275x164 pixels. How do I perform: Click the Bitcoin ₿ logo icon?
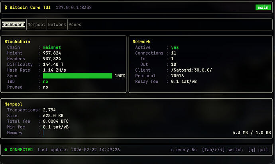pyautogui.click(x=6, y=8)
